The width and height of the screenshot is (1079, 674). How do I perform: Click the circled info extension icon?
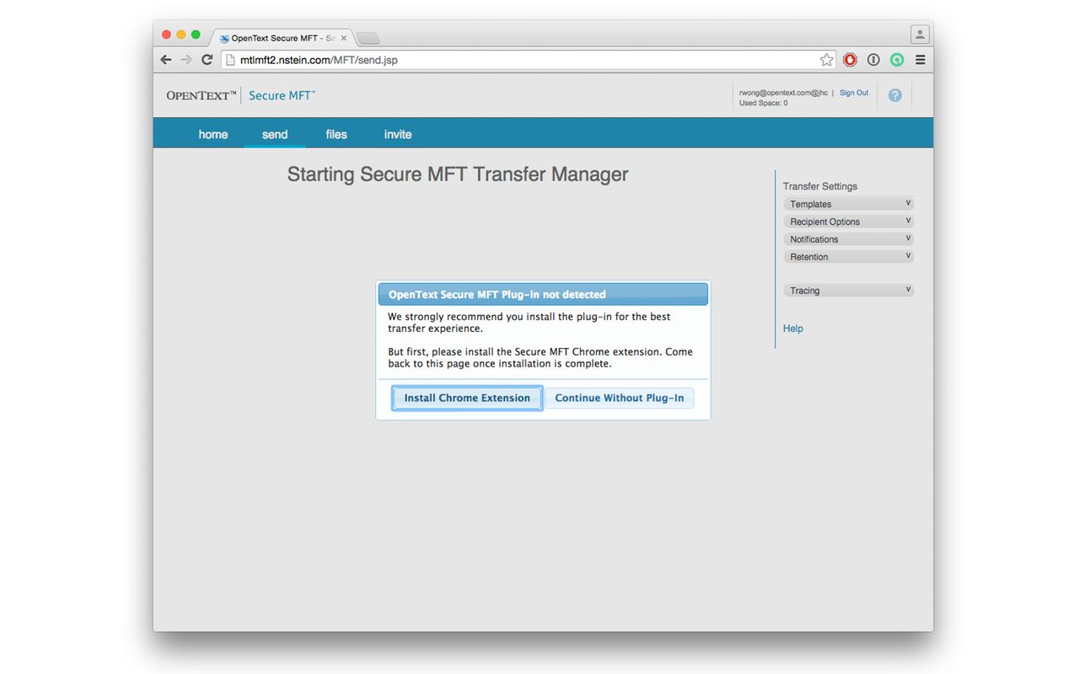[873, 60]
